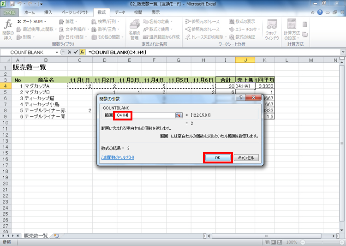Click the OK button in the dialog
Image resolution: width=346 pixels, height=246 pixels.
pyautogui.click(x=218, y=158)
